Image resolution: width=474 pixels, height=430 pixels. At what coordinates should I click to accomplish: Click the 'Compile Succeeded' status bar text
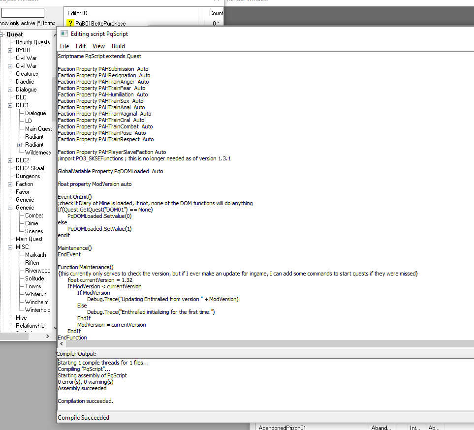pos(84,417)
